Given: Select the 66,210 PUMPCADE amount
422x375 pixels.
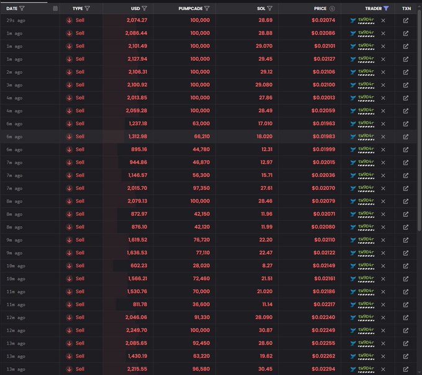Looking at the screenshot, I should click(202, 136).
